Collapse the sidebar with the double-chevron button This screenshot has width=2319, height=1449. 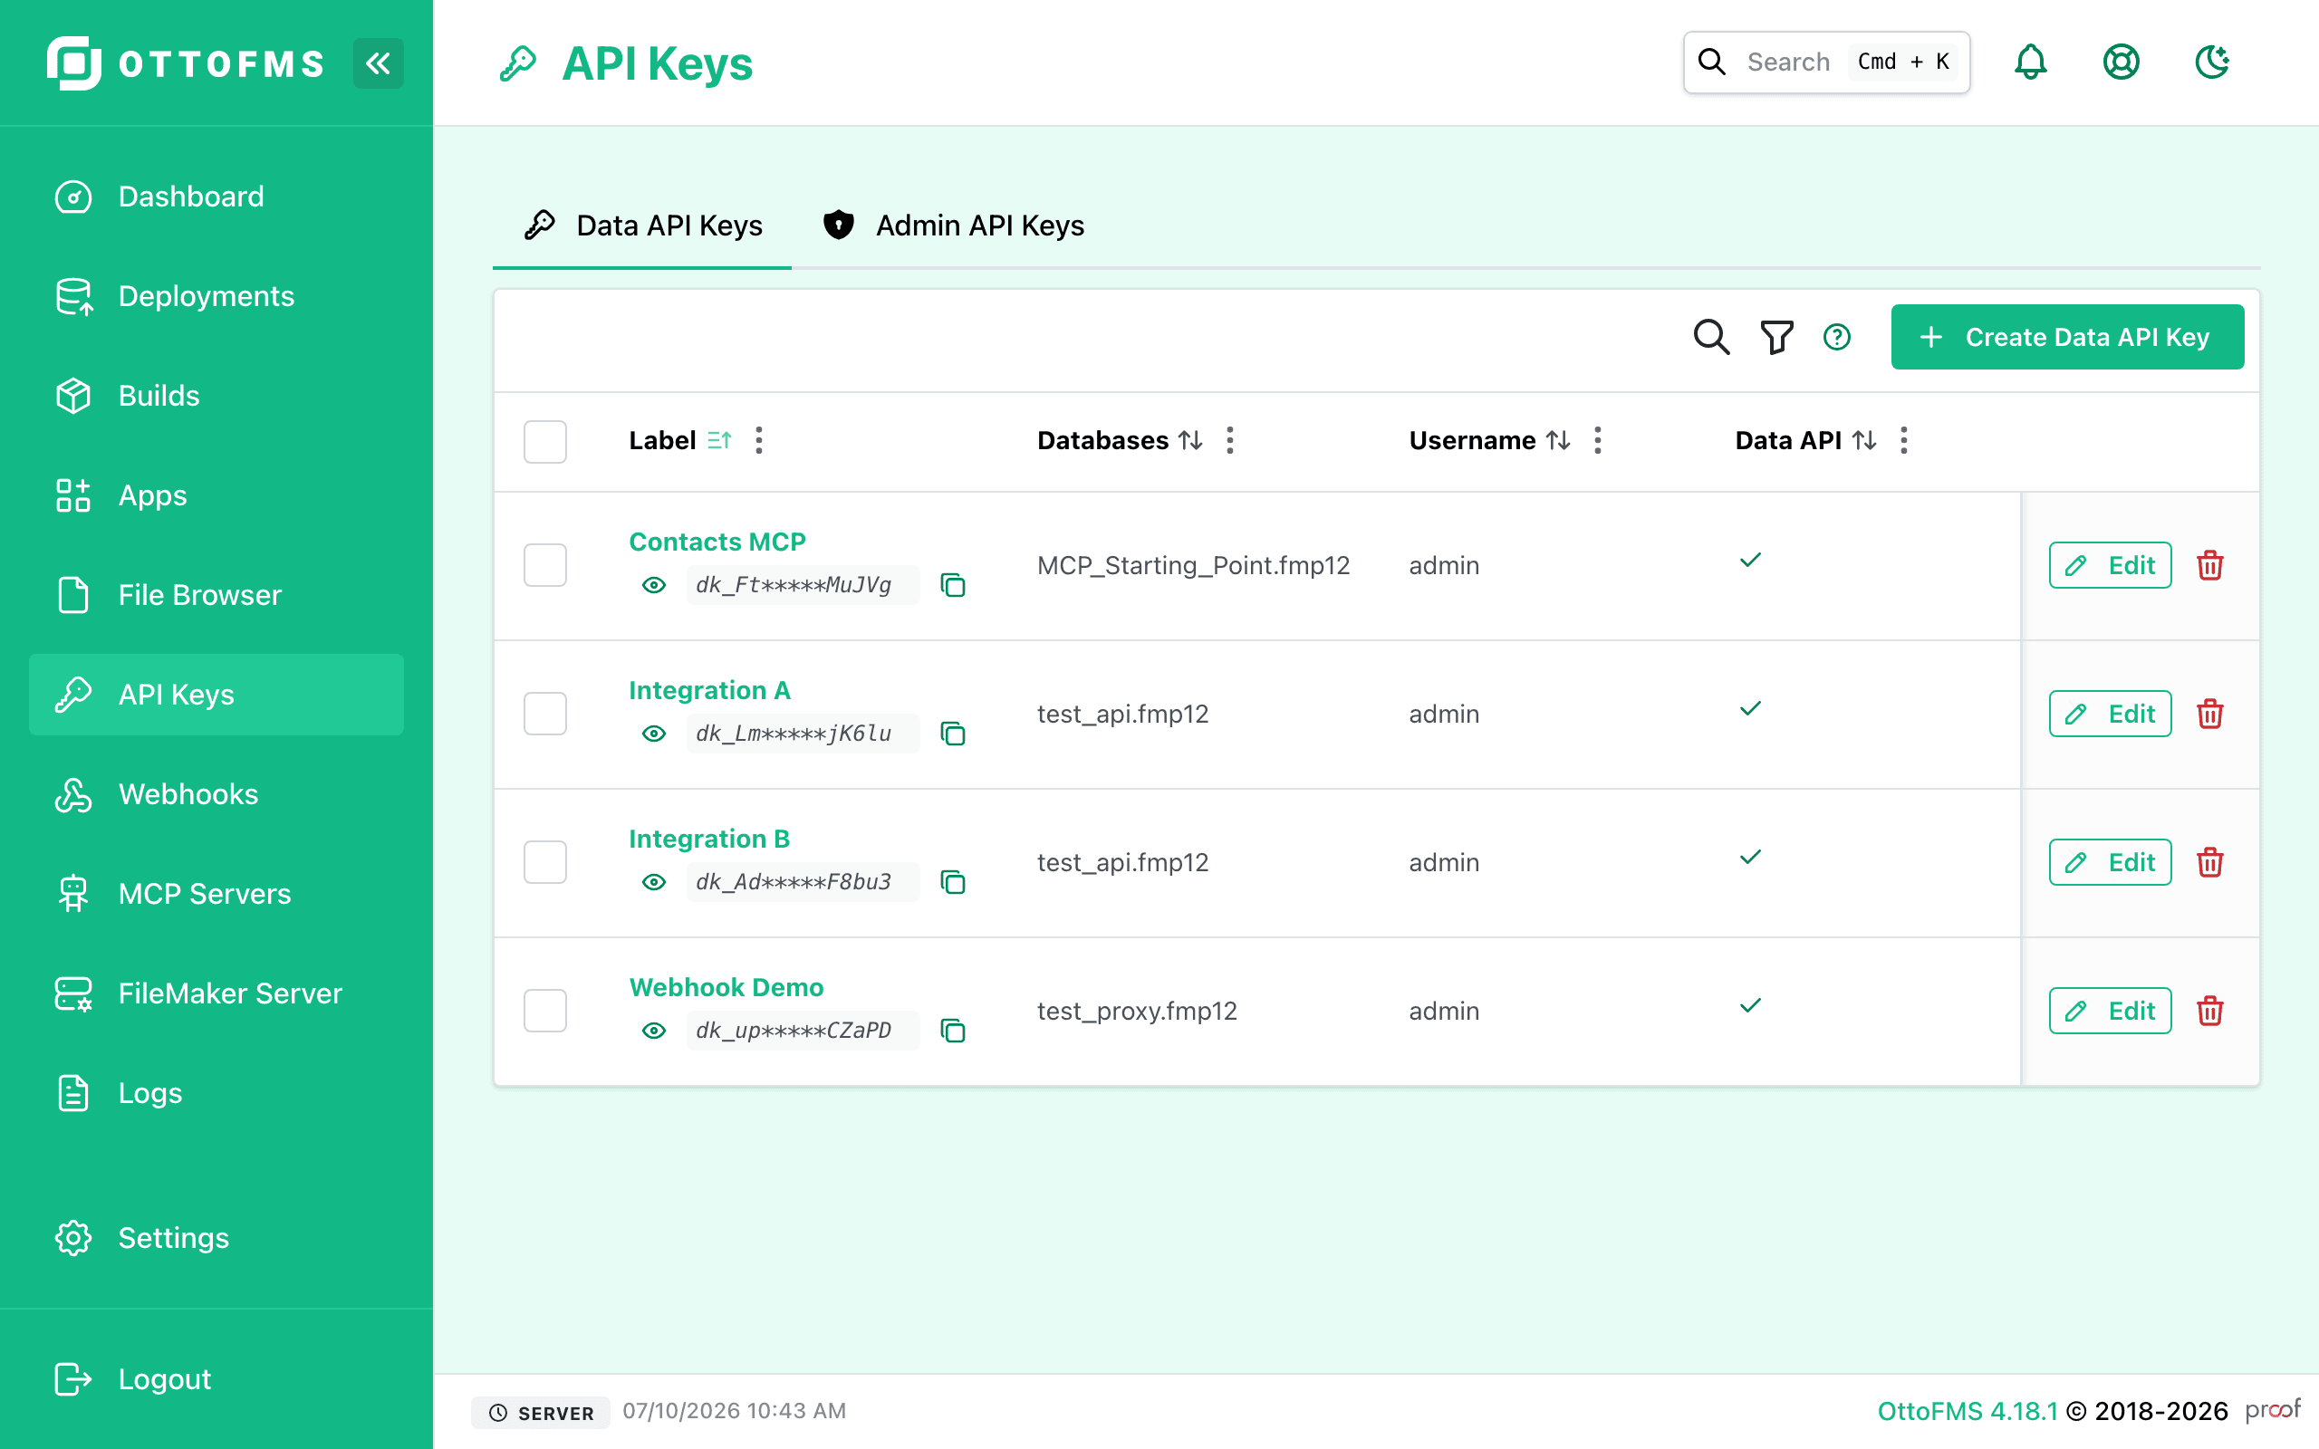point(378,63)
